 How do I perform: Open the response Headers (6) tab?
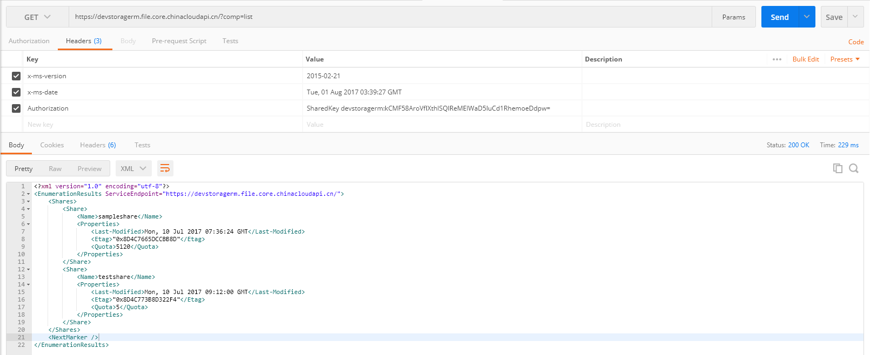(98, 145)
